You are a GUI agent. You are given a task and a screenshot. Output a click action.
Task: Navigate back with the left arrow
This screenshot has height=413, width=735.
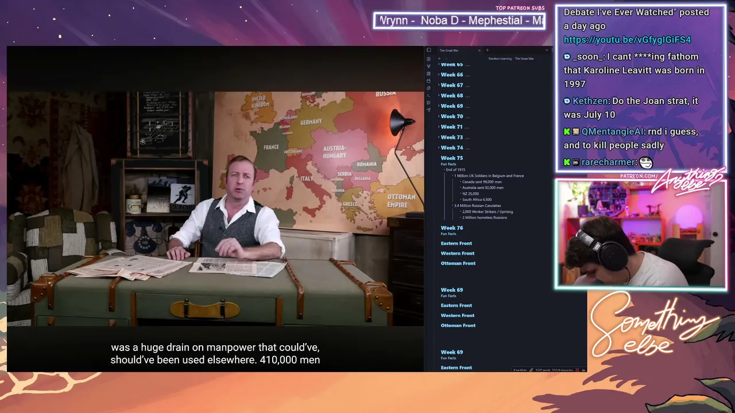pos(439,59)
